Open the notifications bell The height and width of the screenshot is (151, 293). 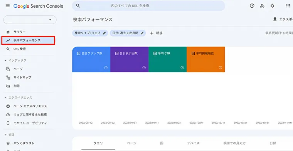(x=273, y=6)
